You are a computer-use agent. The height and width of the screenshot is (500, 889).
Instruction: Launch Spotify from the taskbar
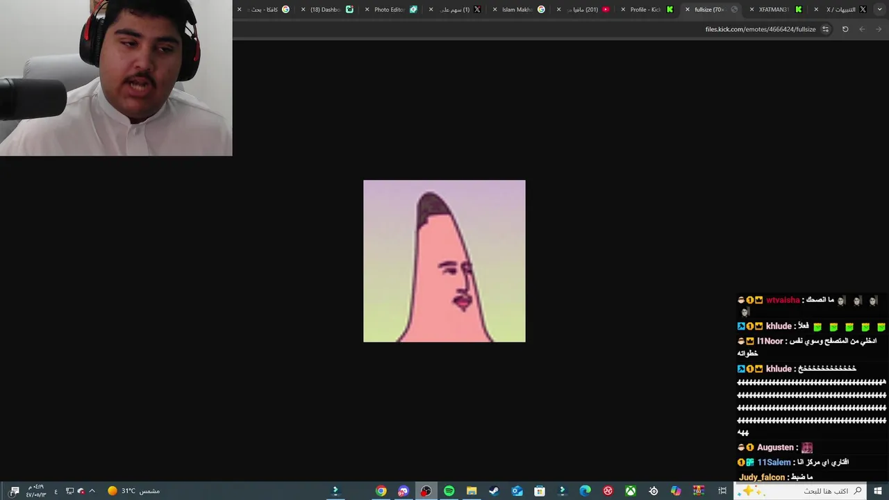click(449, 491)
